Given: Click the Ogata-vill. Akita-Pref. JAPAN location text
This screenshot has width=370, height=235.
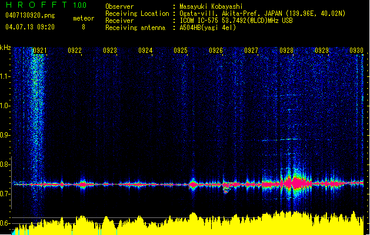Looking at the screenshot, I should click(x=262, y=14).
